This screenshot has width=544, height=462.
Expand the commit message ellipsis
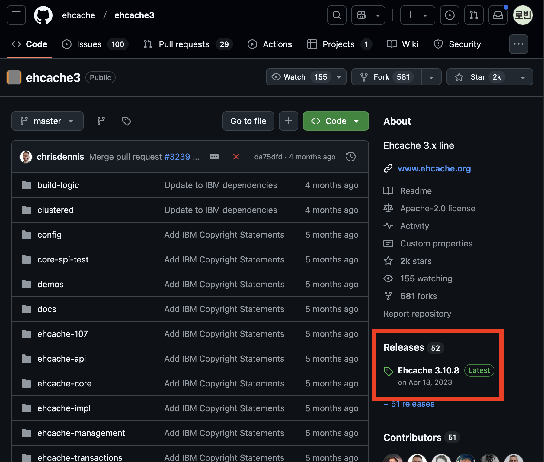click(x=214, y=157)
